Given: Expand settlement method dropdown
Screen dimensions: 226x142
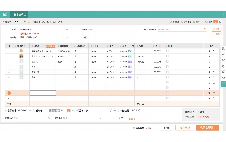Looking at the screenshot, I should coord(49,118).
